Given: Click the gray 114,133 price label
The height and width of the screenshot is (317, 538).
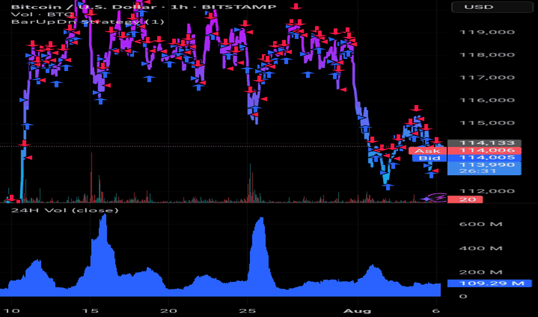Looking at the screenshot, I should coord(484,143).
